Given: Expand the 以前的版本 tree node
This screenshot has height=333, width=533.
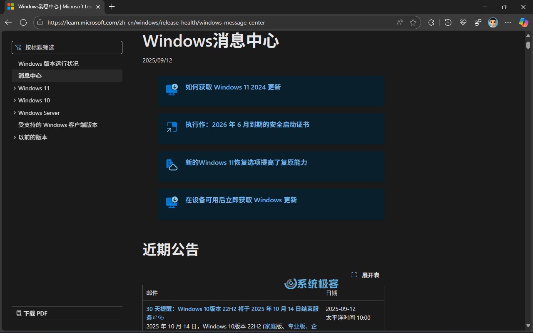Looking at the screenshot, I should 15,137.
